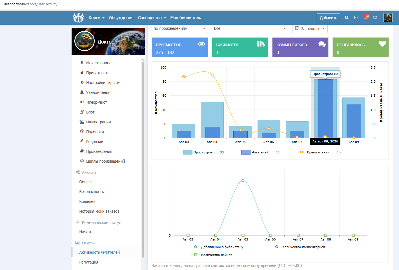The image size is (399, 270).
Task: Go to Обсуждения in top navigation
Action: pos(121,18)
